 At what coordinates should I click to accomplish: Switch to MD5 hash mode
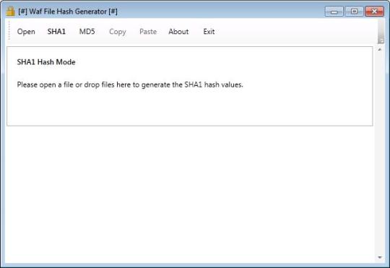pyautogui.click(x=87, y=32)
